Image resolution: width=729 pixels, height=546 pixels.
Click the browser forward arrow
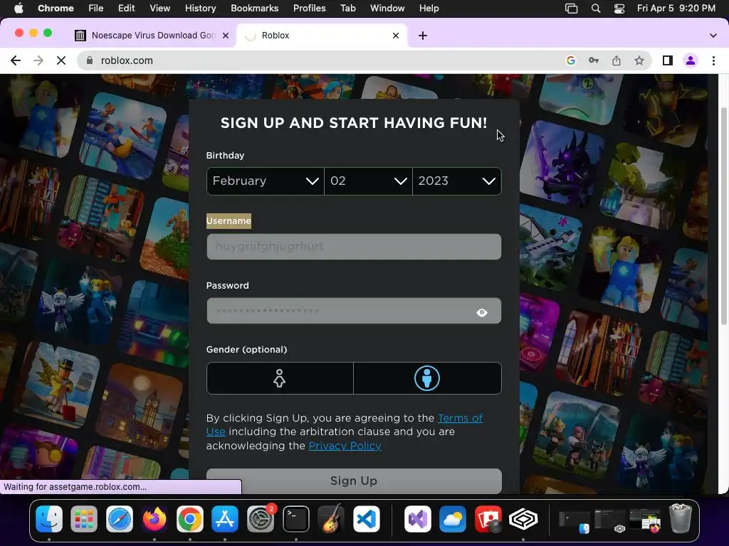pyautogui.click(x=38, y=60)
